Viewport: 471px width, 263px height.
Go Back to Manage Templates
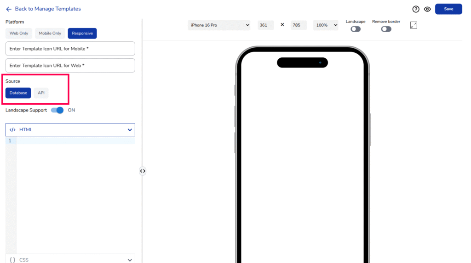(x=48, y=9)
